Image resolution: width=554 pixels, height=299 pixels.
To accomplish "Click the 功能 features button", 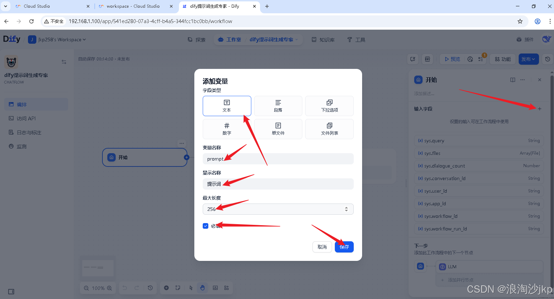I will pyautogui.click(x=503, y=59).
